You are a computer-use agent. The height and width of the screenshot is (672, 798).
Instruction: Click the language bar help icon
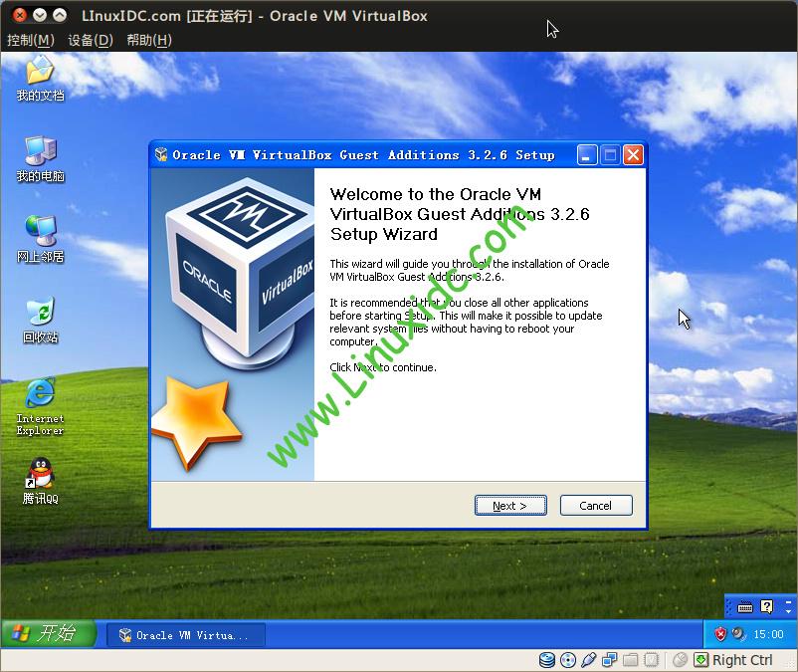(x=766, y=607)
